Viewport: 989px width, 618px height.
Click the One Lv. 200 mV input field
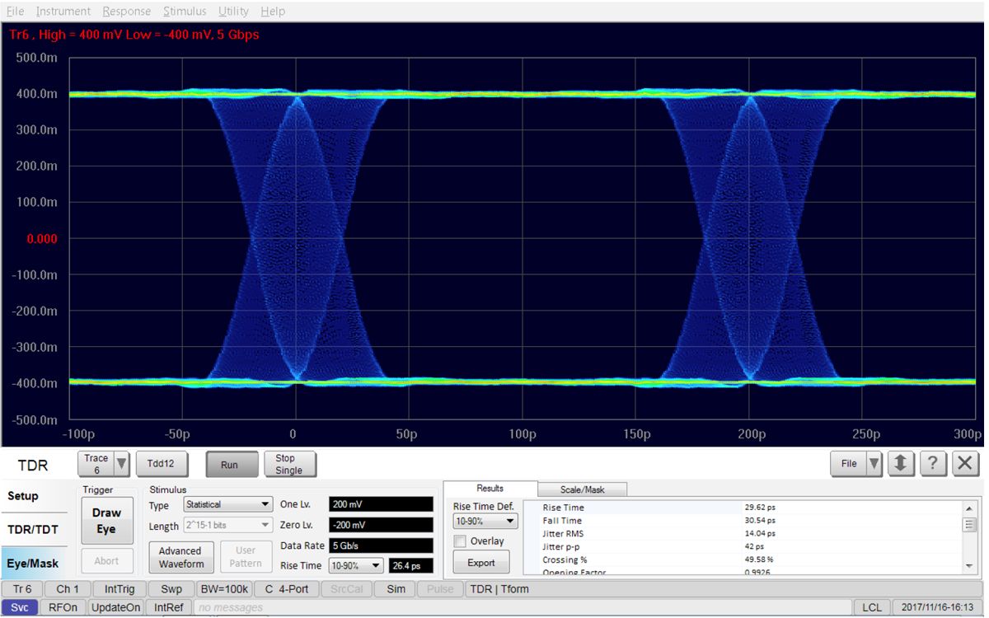(x=381, y=503)
